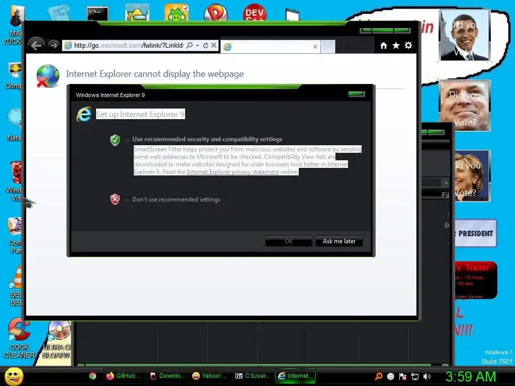Open the green dropdown arrow in background window

pyautogui.click(x=446, y=183)
